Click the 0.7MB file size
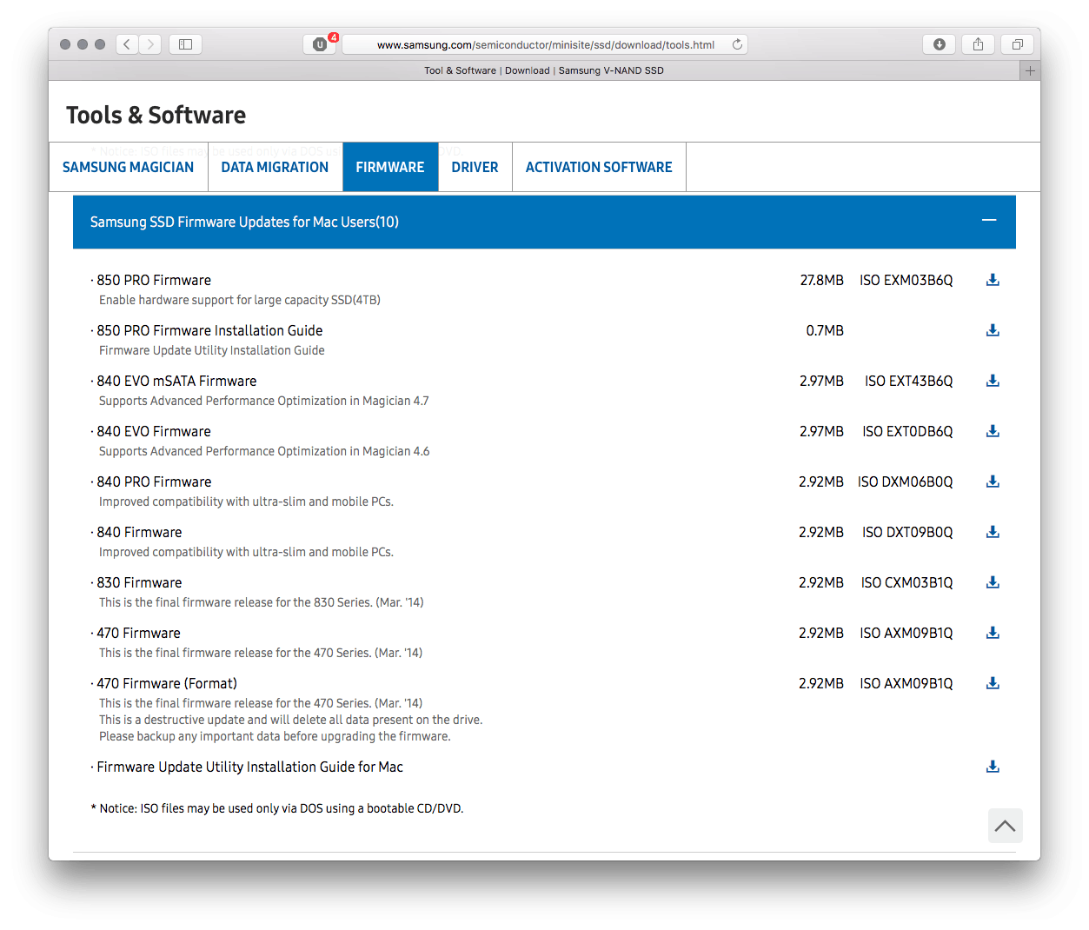The image size is (1089, 930). [x=825, y=330]
